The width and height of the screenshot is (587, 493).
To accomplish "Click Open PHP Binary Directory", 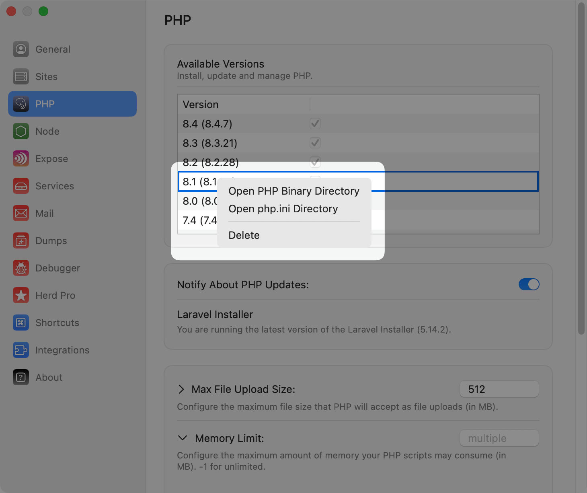I will [293, 191].
